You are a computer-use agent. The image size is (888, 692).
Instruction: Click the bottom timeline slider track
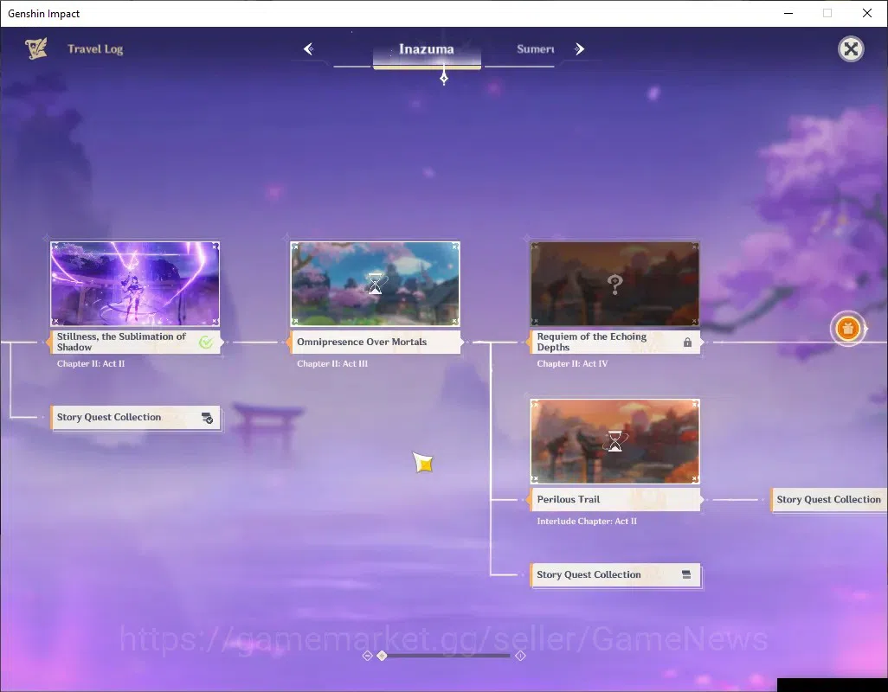pyautogui.click(x=447, y=656)
